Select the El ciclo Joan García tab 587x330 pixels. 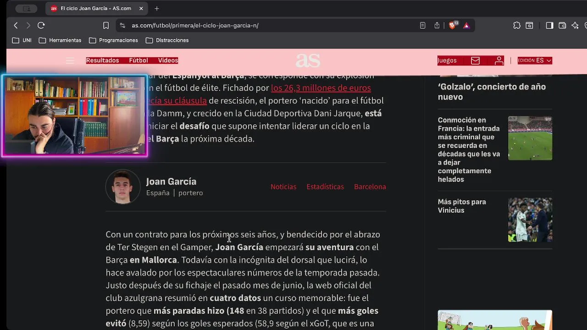96,8
